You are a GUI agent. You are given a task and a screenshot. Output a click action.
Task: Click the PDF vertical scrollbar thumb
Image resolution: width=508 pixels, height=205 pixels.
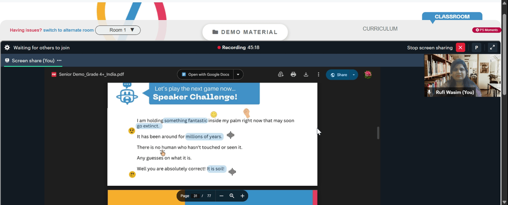[378, 133]
